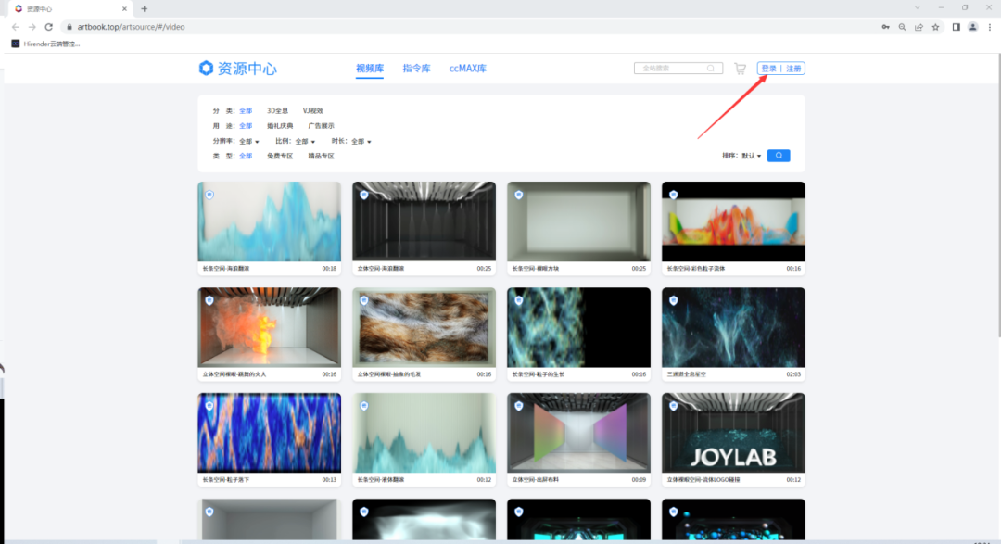
Task: Switch to the 视频库 tab
Action: click(370, 69)
